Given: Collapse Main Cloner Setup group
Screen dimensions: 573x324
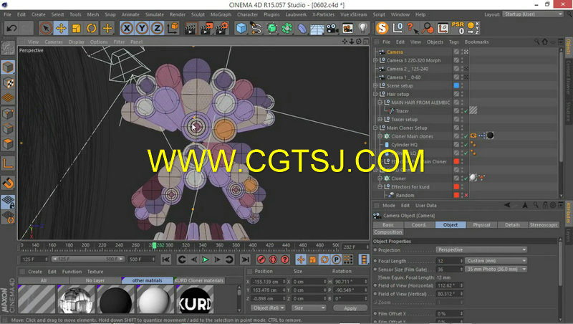Looking at the screenshot, I should [375, 128].
